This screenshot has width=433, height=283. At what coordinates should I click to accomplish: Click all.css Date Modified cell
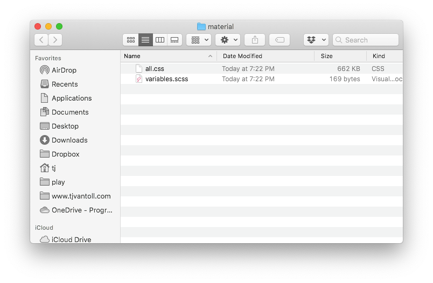pyautogui.click(x=248, y=69)
